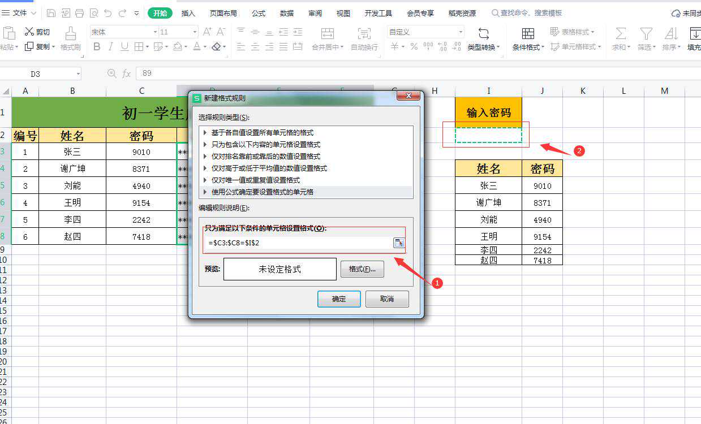Click the Filter funnel icon
The height and width of the screenshot is (424, 701).
[646, 33]
